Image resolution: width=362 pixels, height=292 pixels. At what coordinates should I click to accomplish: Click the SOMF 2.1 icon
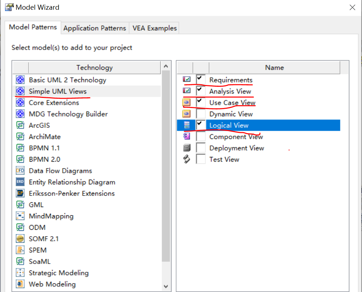(x=20, y=239)
